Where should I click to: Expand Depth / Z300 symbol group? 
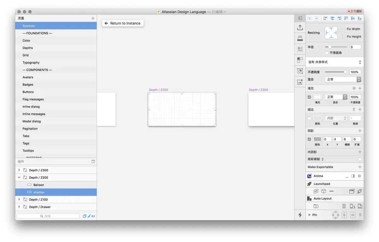(x=19, y=170)
